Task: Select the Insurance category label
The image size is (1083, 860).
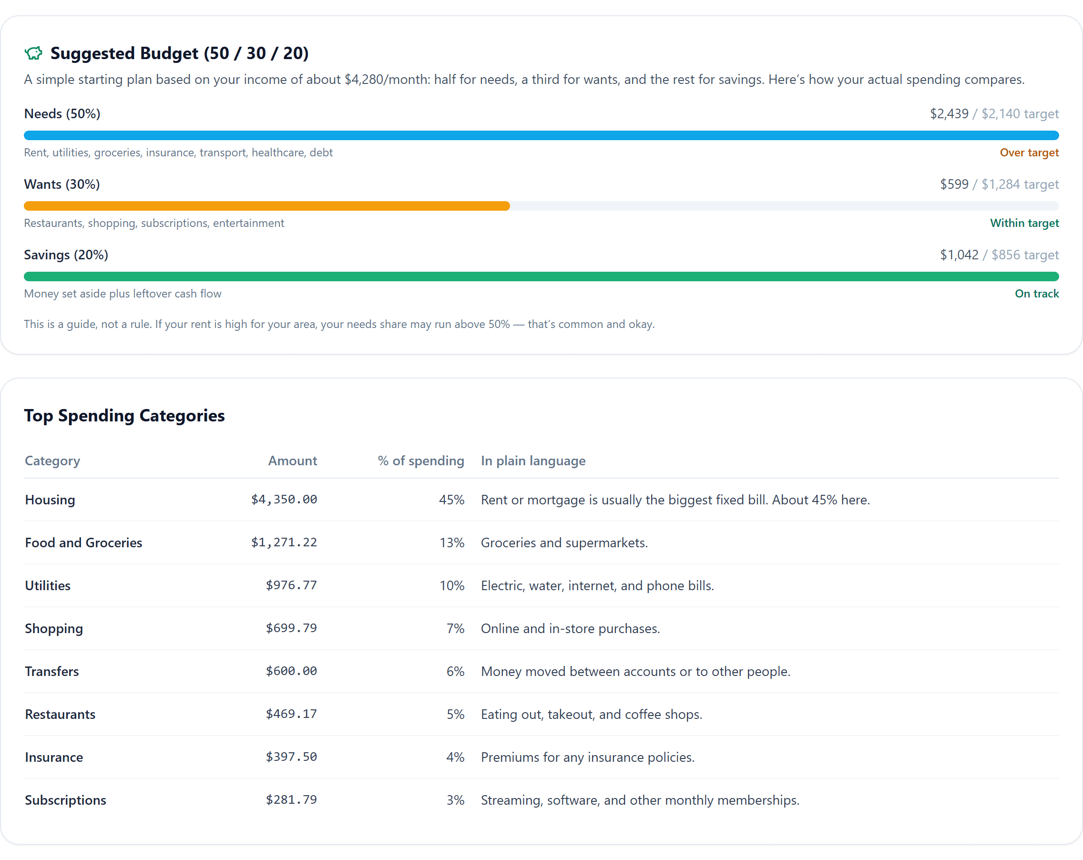Action: click(54, 758)
